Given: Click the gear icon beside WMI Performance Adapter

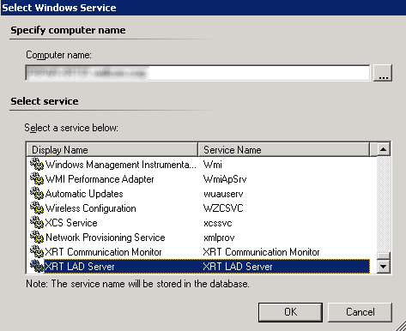Looking at the screenshot, I should [37, 179].
